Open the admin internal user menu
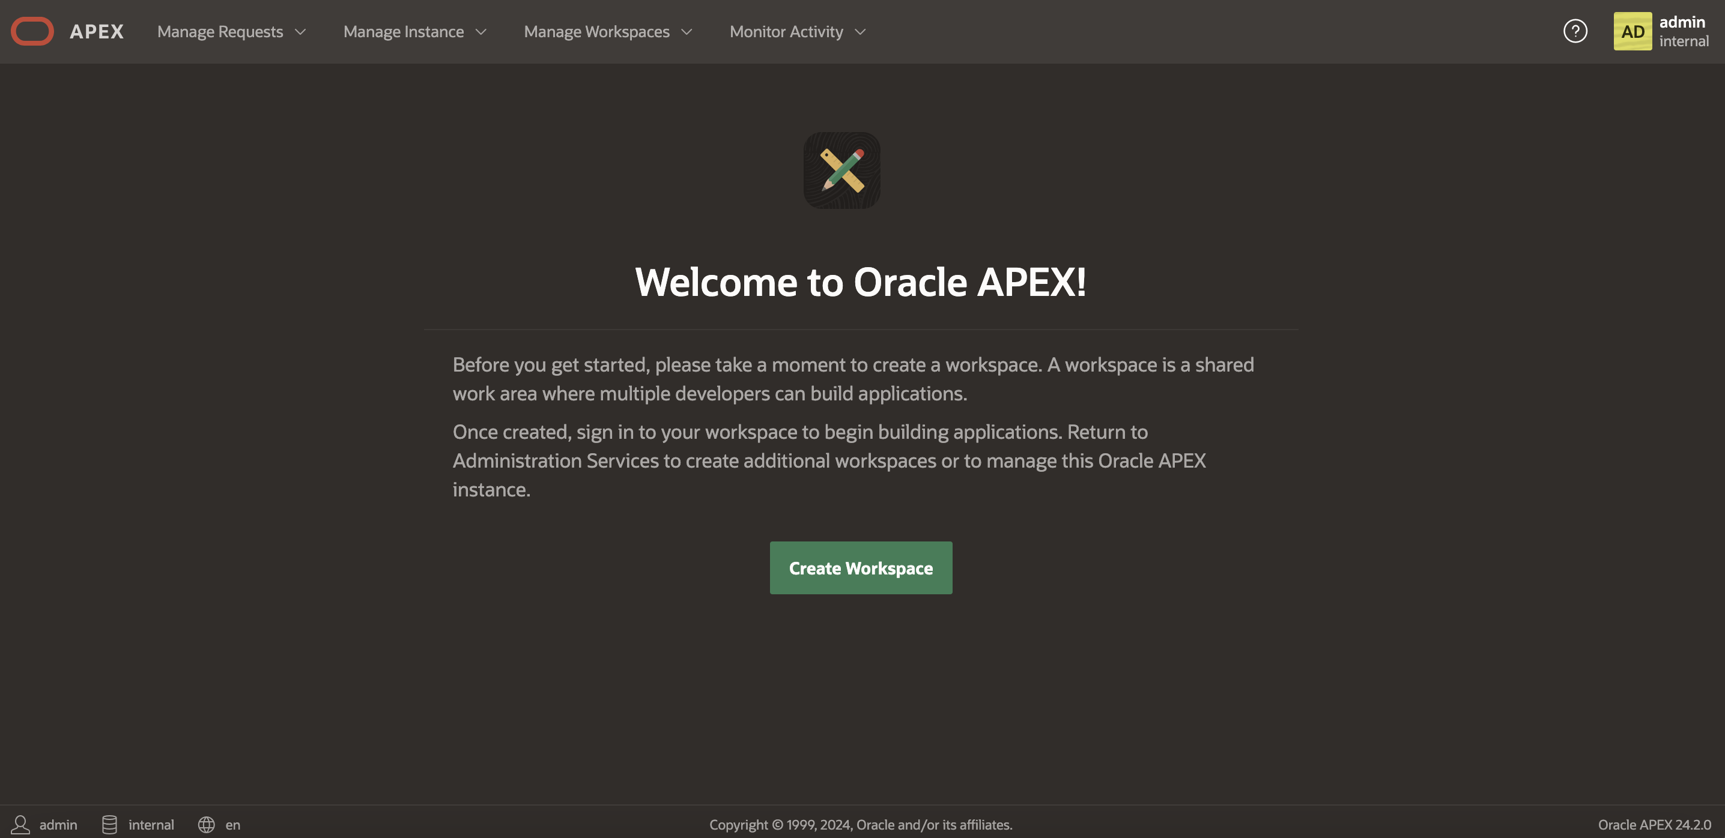This screenshot has height=838, width=1725. point(1683,31)
